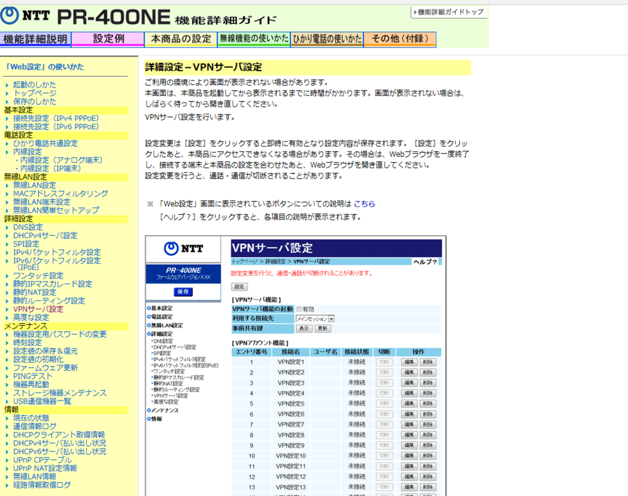The image size is (628, 496).
Task: Open 設定値の保存＆復元 link
Action: (x=45, y=351)
